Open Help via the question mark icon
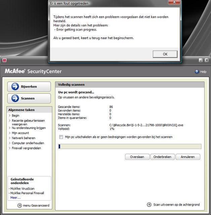The image size is (211, 215). pos(197,72)
